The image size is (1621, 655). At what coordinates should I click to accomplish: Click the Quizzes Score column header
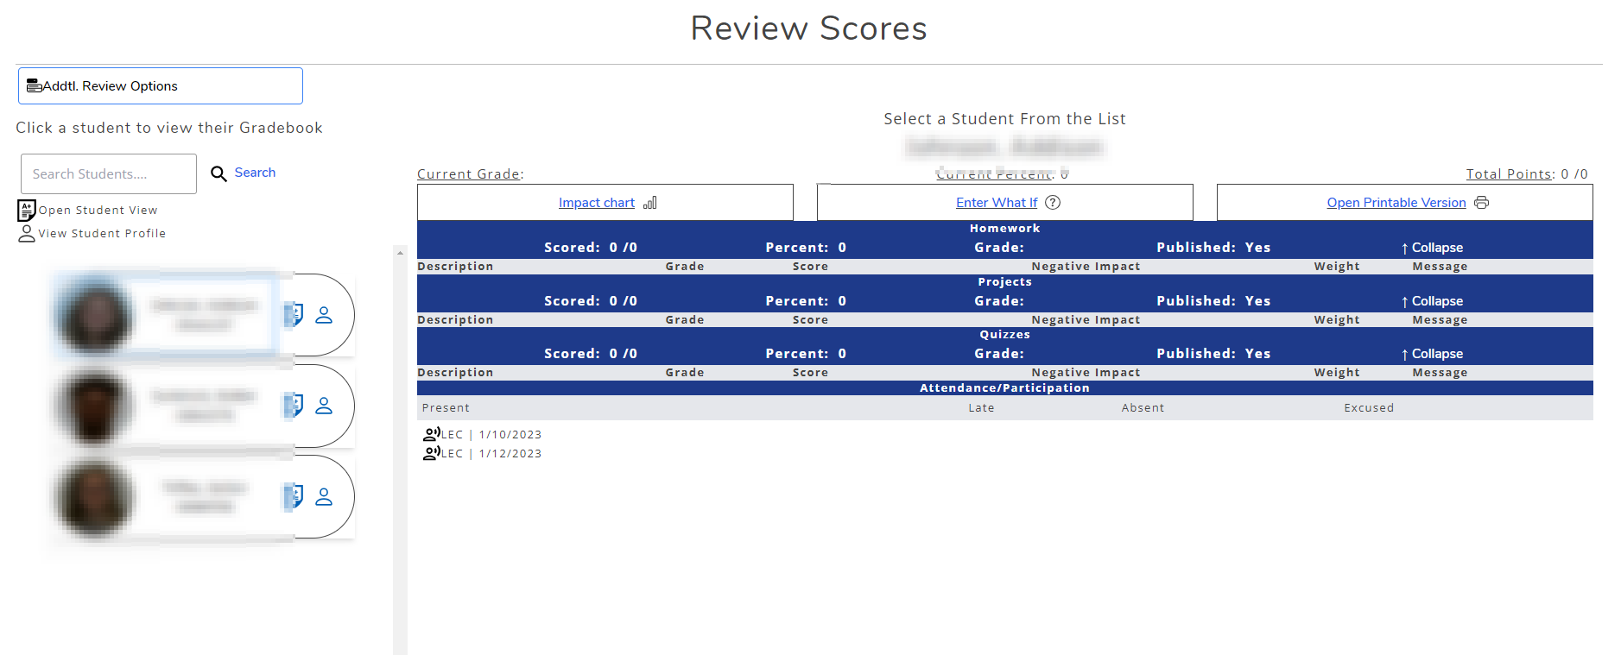coord(810,373)
